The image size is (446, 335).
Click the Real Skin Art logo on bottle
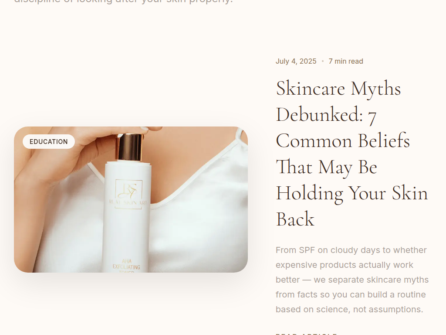[x=128, y=194]
